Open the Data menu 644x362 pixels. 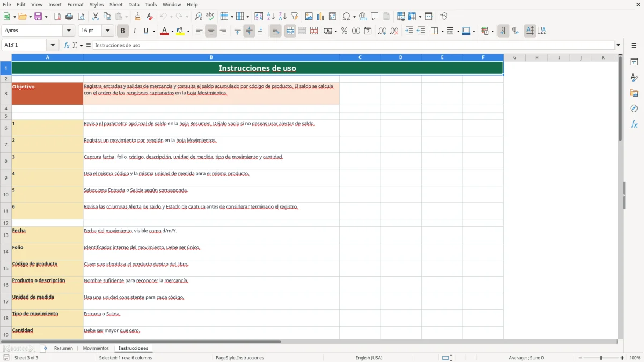pyautogui.click(x=134, y=4)
